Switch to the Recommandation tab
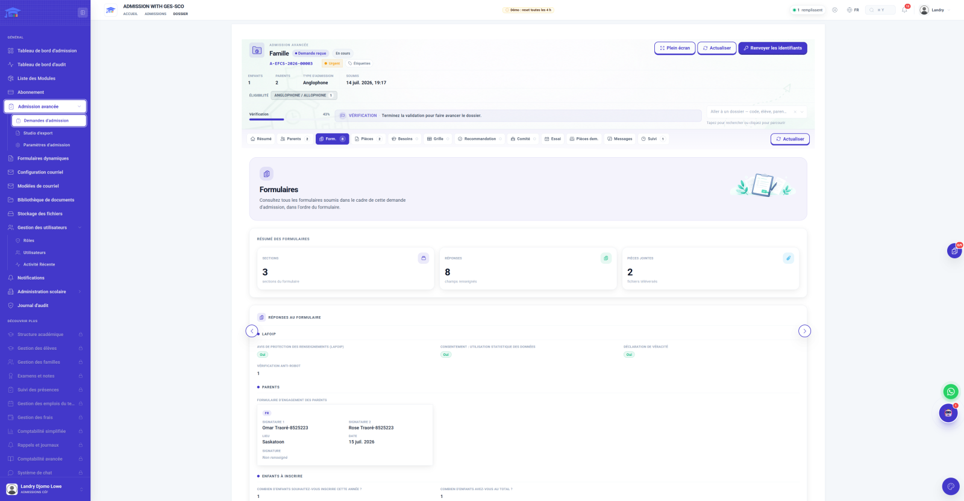 tap(480, 139)
